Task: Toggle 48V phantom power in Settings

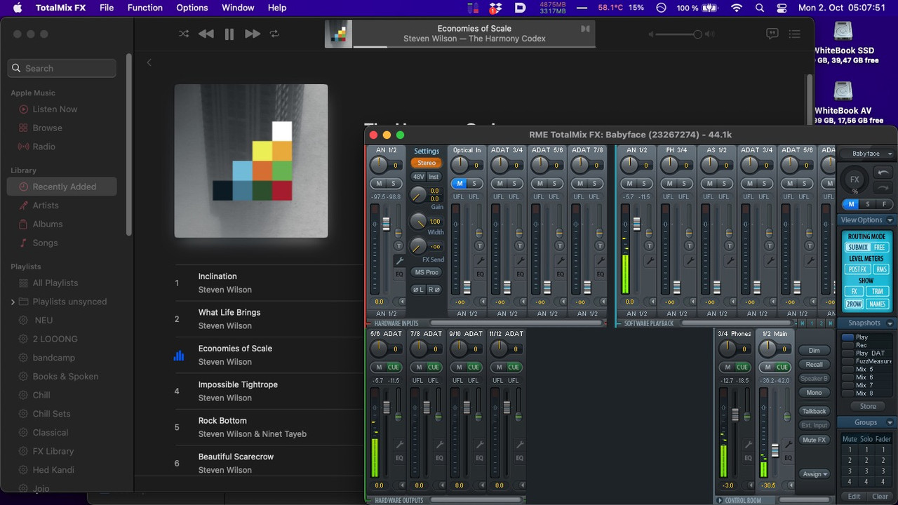Action: point(418,177)
